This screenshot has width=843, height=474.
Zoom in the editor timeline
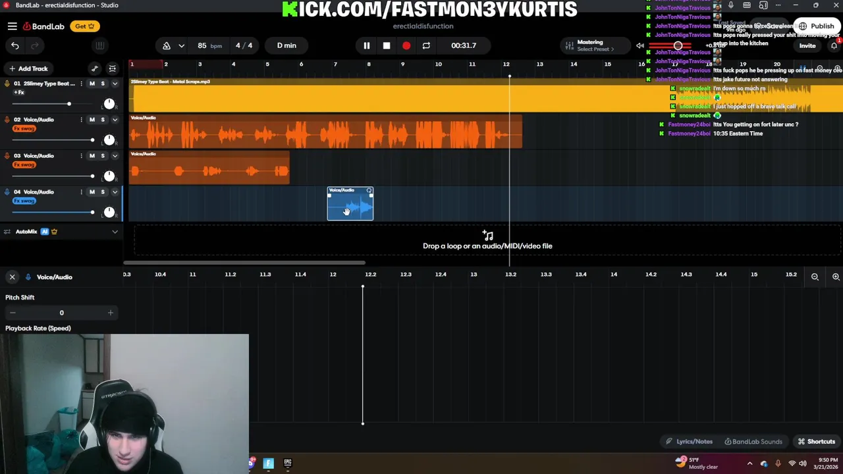coord(836,277)
